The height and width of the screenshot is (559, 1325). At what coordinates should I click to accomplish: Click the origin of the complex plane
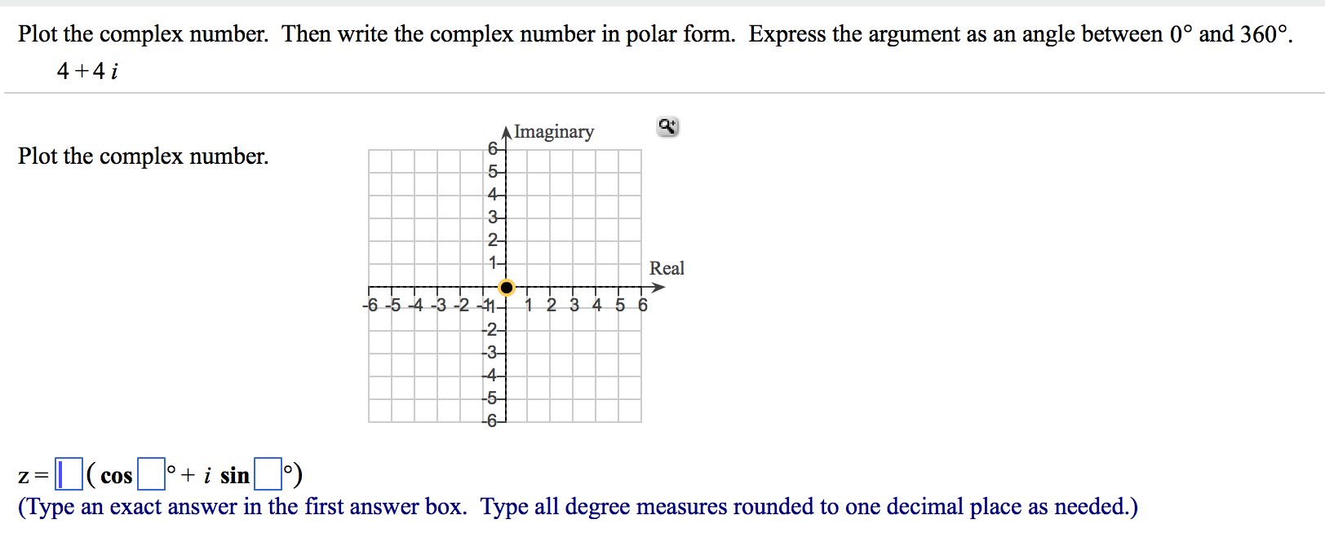[507, 288]
